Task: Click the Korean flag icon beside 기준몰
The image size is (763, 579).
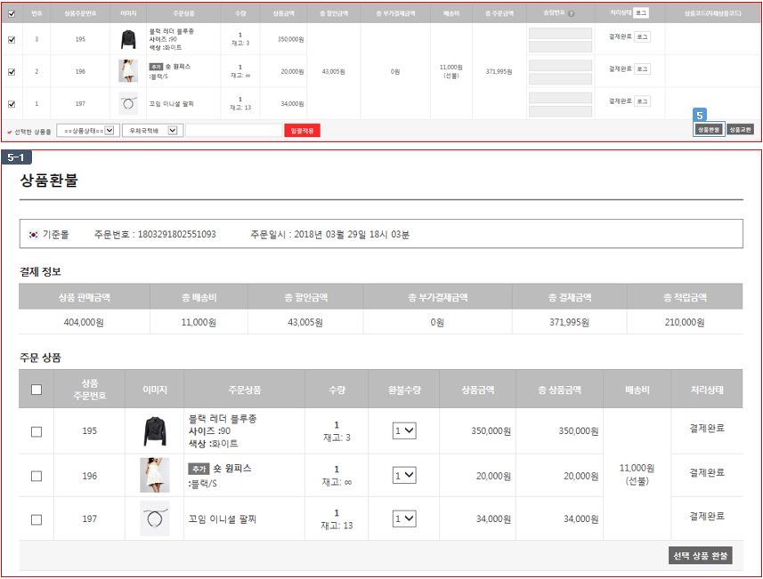Action: [x=34, y=235]
